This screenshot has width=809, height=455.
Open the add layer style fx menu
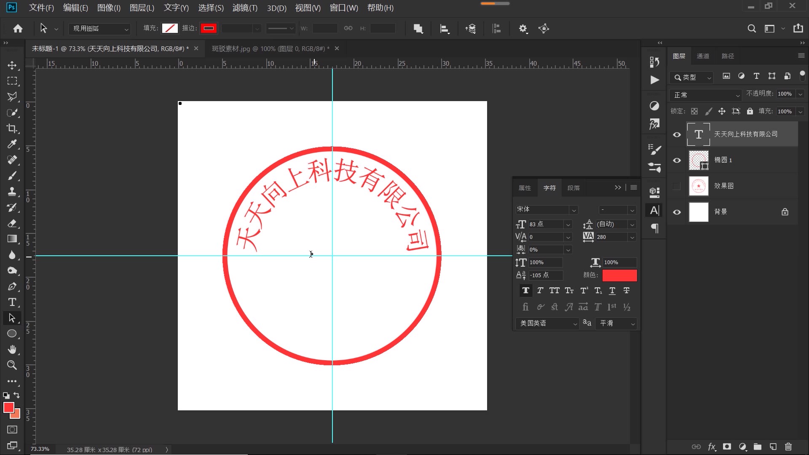712,447
